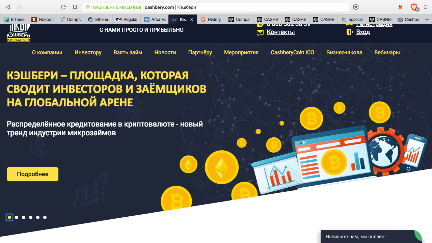
Task: Follow the 'Вход' login link
Action: pos(363,32)
